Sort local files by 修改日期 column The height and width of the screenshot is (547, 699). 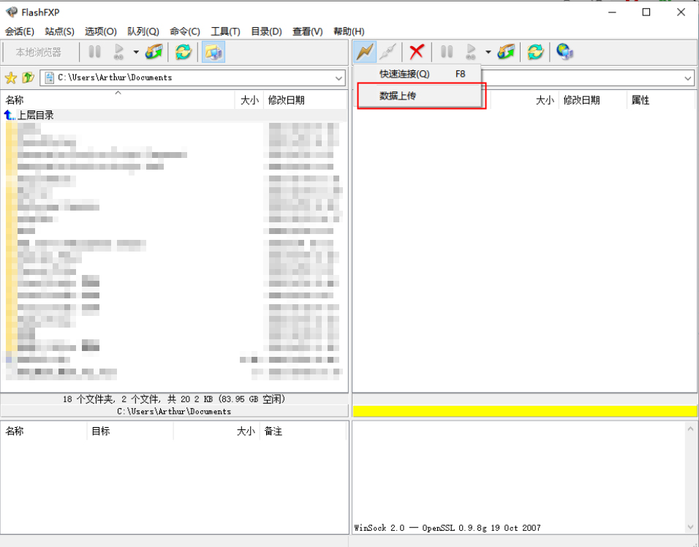pos(306,100)
